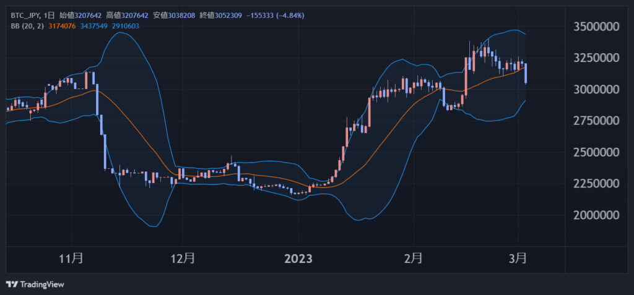Click the TradingView logo link
Image resolution: width=634 pixels, height=295 pixels.
coord(35,284)
